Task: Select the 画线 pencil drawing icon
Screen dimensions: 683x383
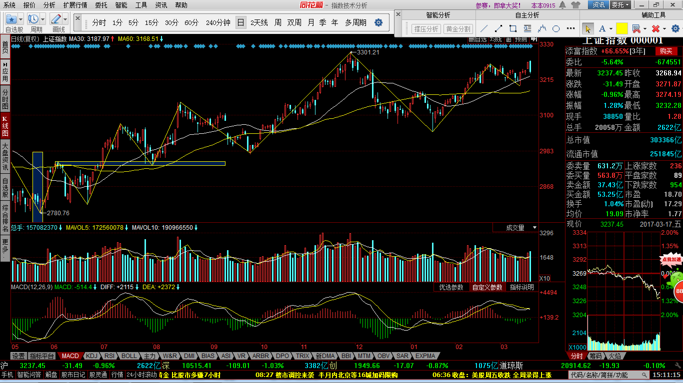Action: 56,19
